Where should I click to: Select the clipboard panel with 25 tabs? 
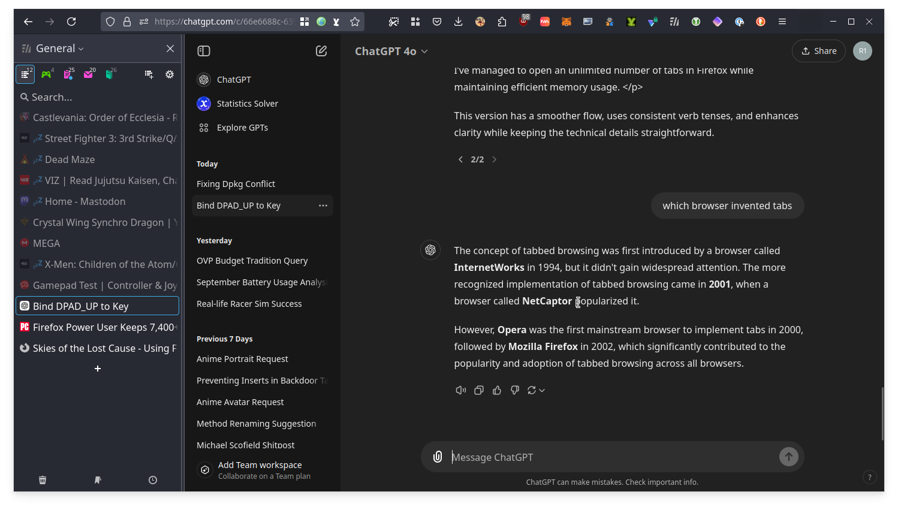[x=68, y=74]
